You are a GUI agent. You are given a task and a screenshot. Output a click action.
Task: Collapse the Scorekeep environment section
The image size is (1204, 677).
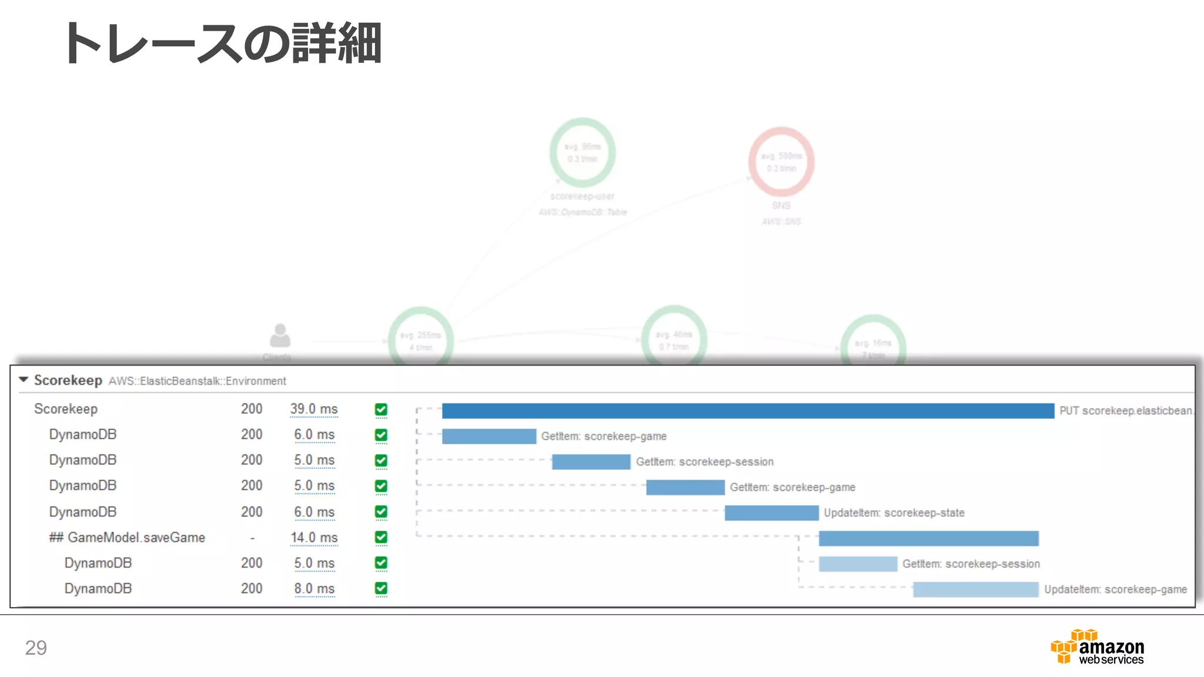24,380
